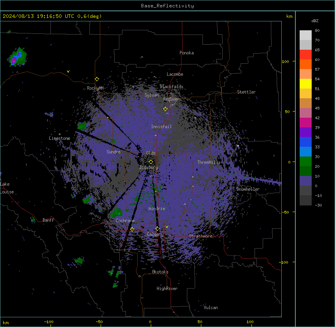The width and height of the screenshot is (335, 327).
Task: Click the light gray legend swatch between 80 and 70
Action: tap(305, 35)
